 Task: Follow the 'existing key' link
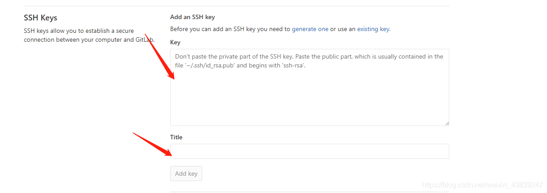[x=373, y=29]
